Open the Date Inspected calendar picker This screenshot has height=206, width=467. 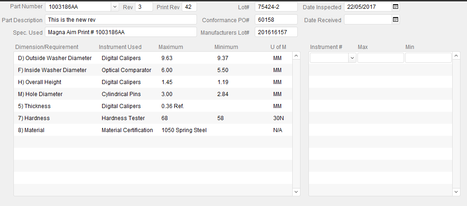395,6
